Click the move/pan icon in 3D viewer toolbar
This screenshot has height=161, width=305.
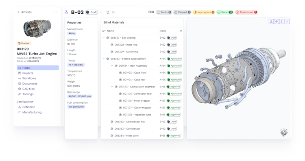(x=277, y=22)
